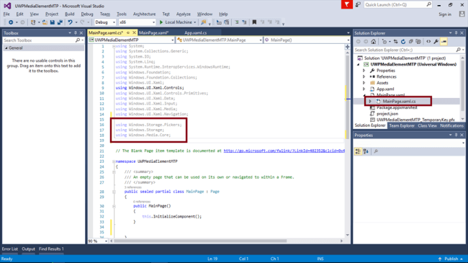The image size is (468, 263).
Task: Click the Open File toolbar icon
Action: click(x=45, y=22)
